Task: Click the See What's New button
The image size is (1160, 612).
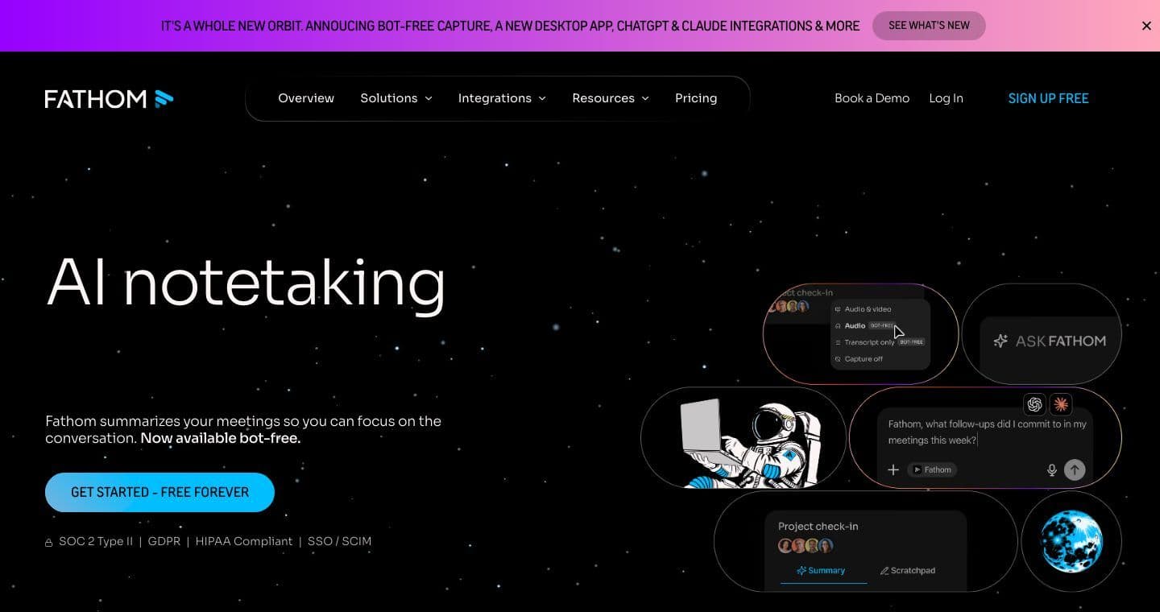Action: (x=929, y=26)
